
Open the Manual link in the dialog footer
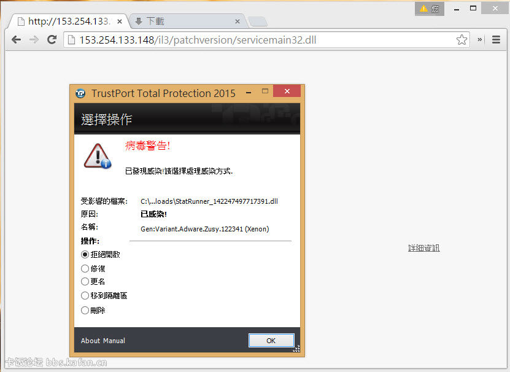(114, 341)
